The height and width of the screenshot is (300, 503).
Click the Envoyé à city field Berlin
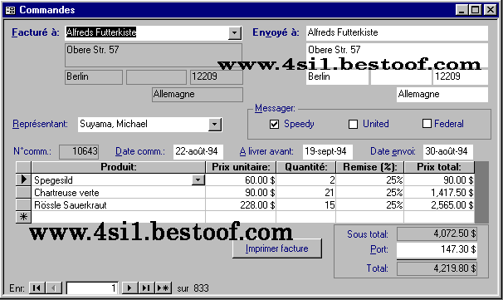coord(337,77)
